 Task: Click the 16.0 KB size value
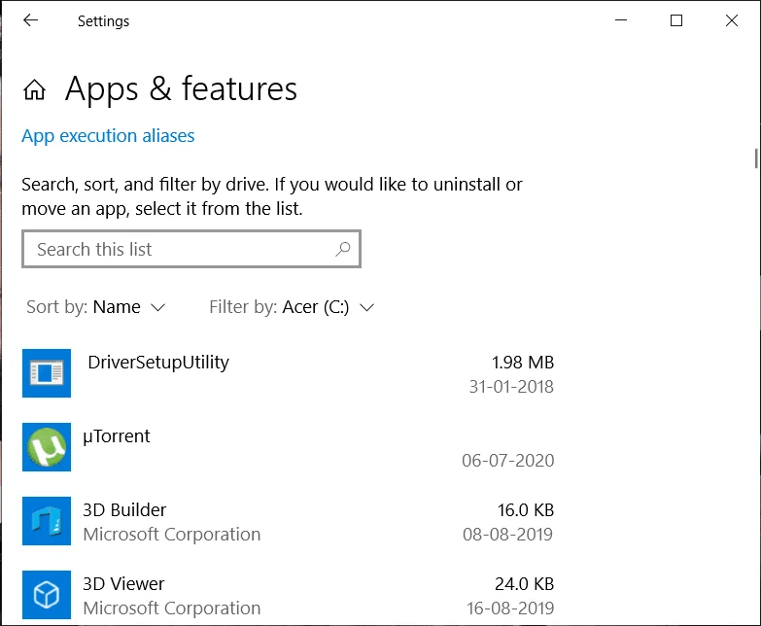(x=526, y=510)
